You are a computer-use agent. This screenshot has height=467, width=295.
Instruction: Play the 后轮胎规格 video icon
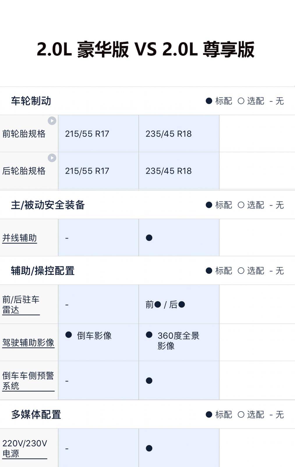tap(52, 158)
